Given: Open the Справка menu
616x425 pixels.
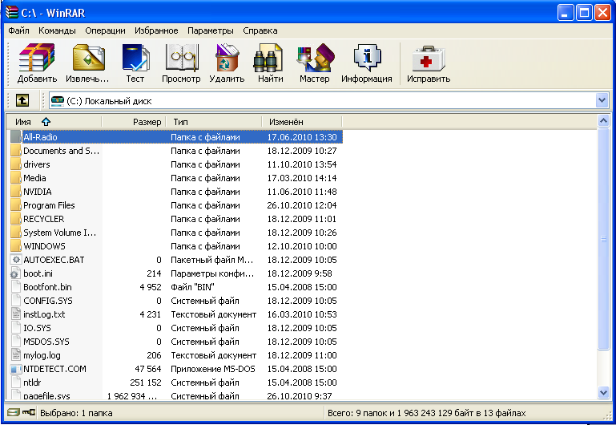Looking at the screenshot, I should click(260, 30).
